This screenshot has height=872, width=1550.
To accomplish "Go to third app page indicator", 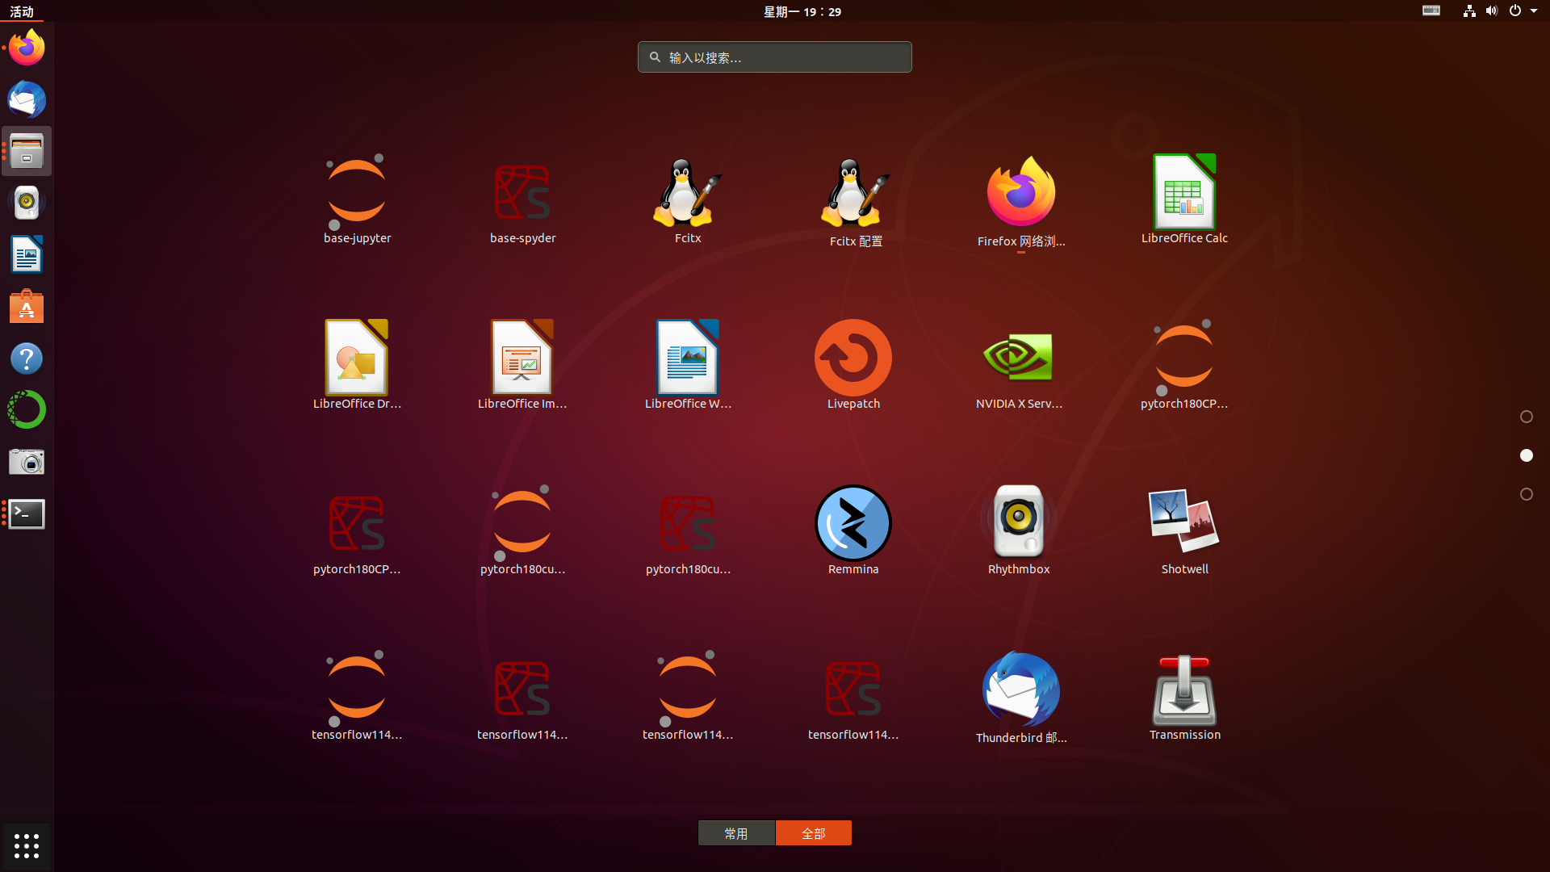I will point(1526,494).
